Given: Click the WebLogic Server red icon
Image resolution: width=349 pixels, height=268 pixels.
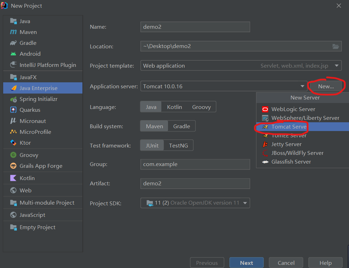Looking at the screenshot, I should (265, 109).
